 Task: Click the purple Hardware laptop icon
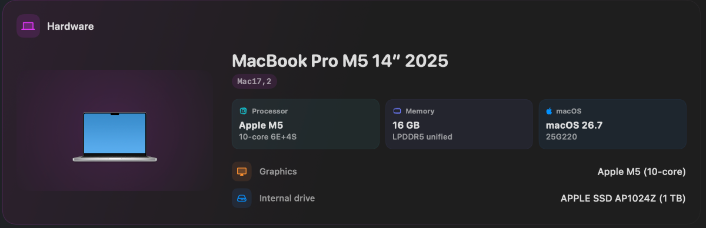click(28, 26)
